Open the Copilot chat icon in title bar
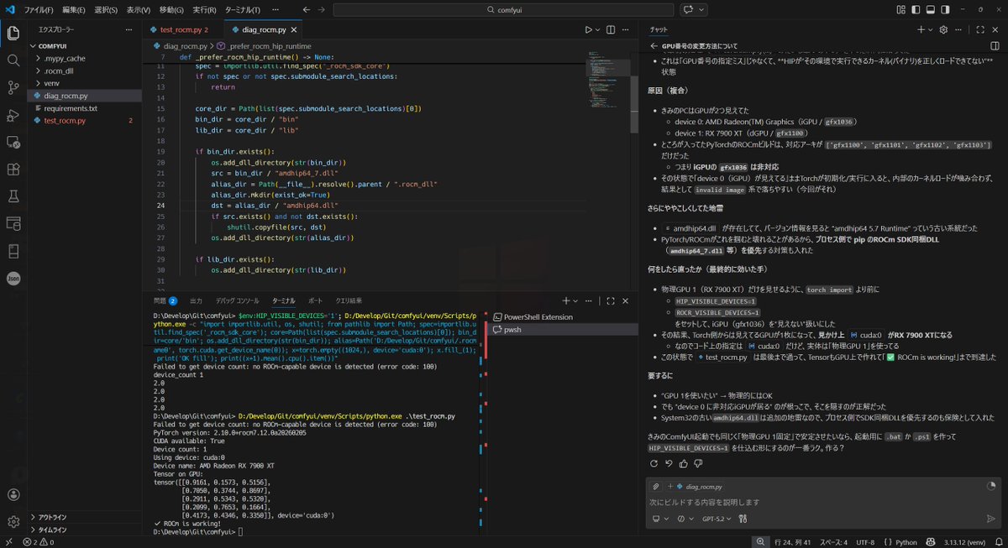 point(688,9)
